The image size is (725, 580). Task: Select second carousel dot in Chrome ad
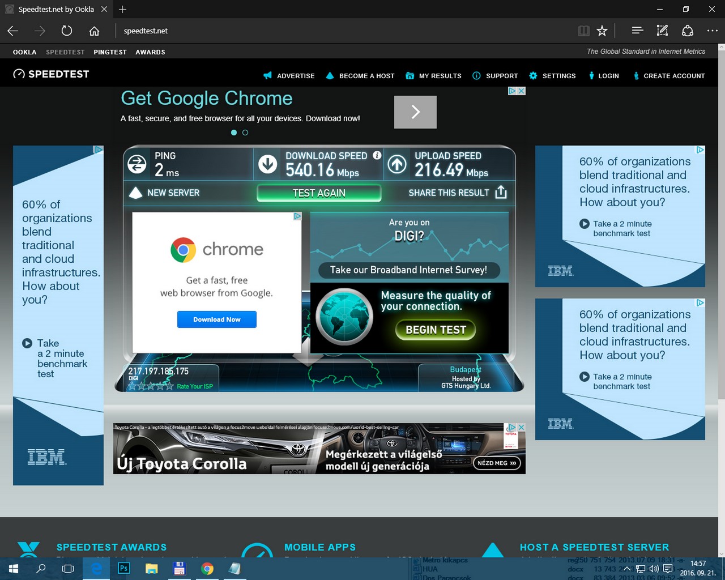(x=245, y=133)
